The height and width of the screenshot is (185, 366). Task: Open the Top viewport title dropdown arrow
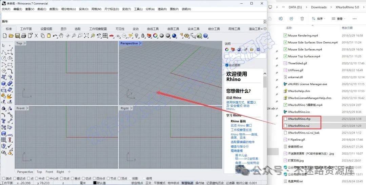[x=25, y=43]
